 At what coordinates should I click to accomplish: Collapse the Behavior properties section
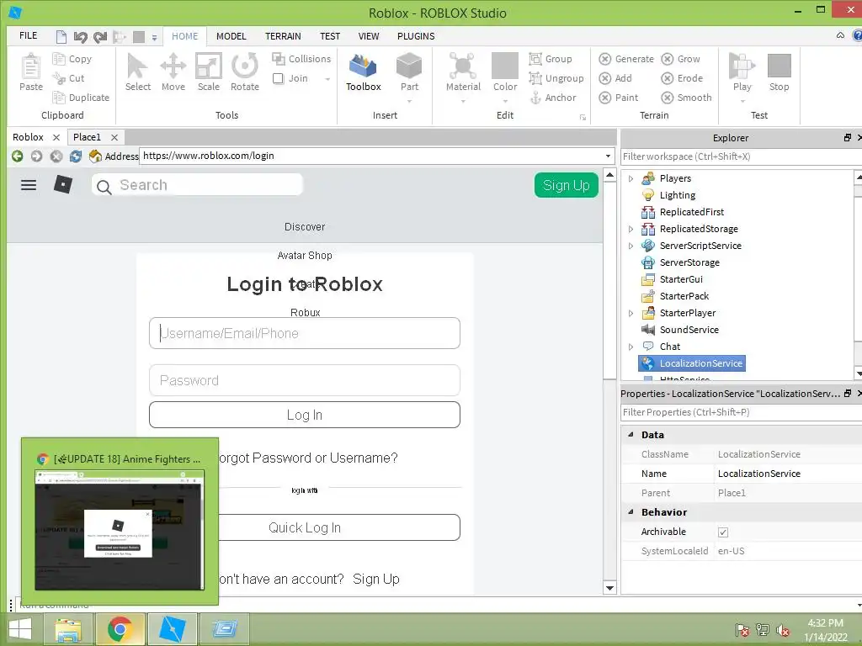(631, 512)
